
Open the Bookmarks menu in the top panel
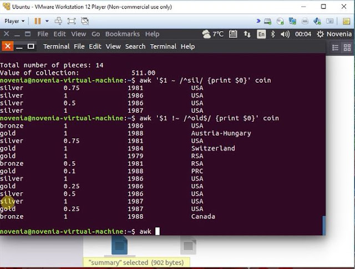[x=123, y=34]
